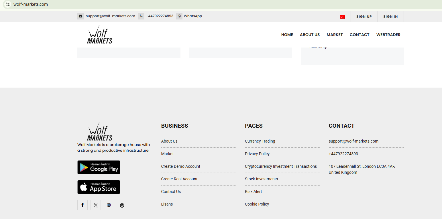Open the Privacy Policy footer link

257,154
